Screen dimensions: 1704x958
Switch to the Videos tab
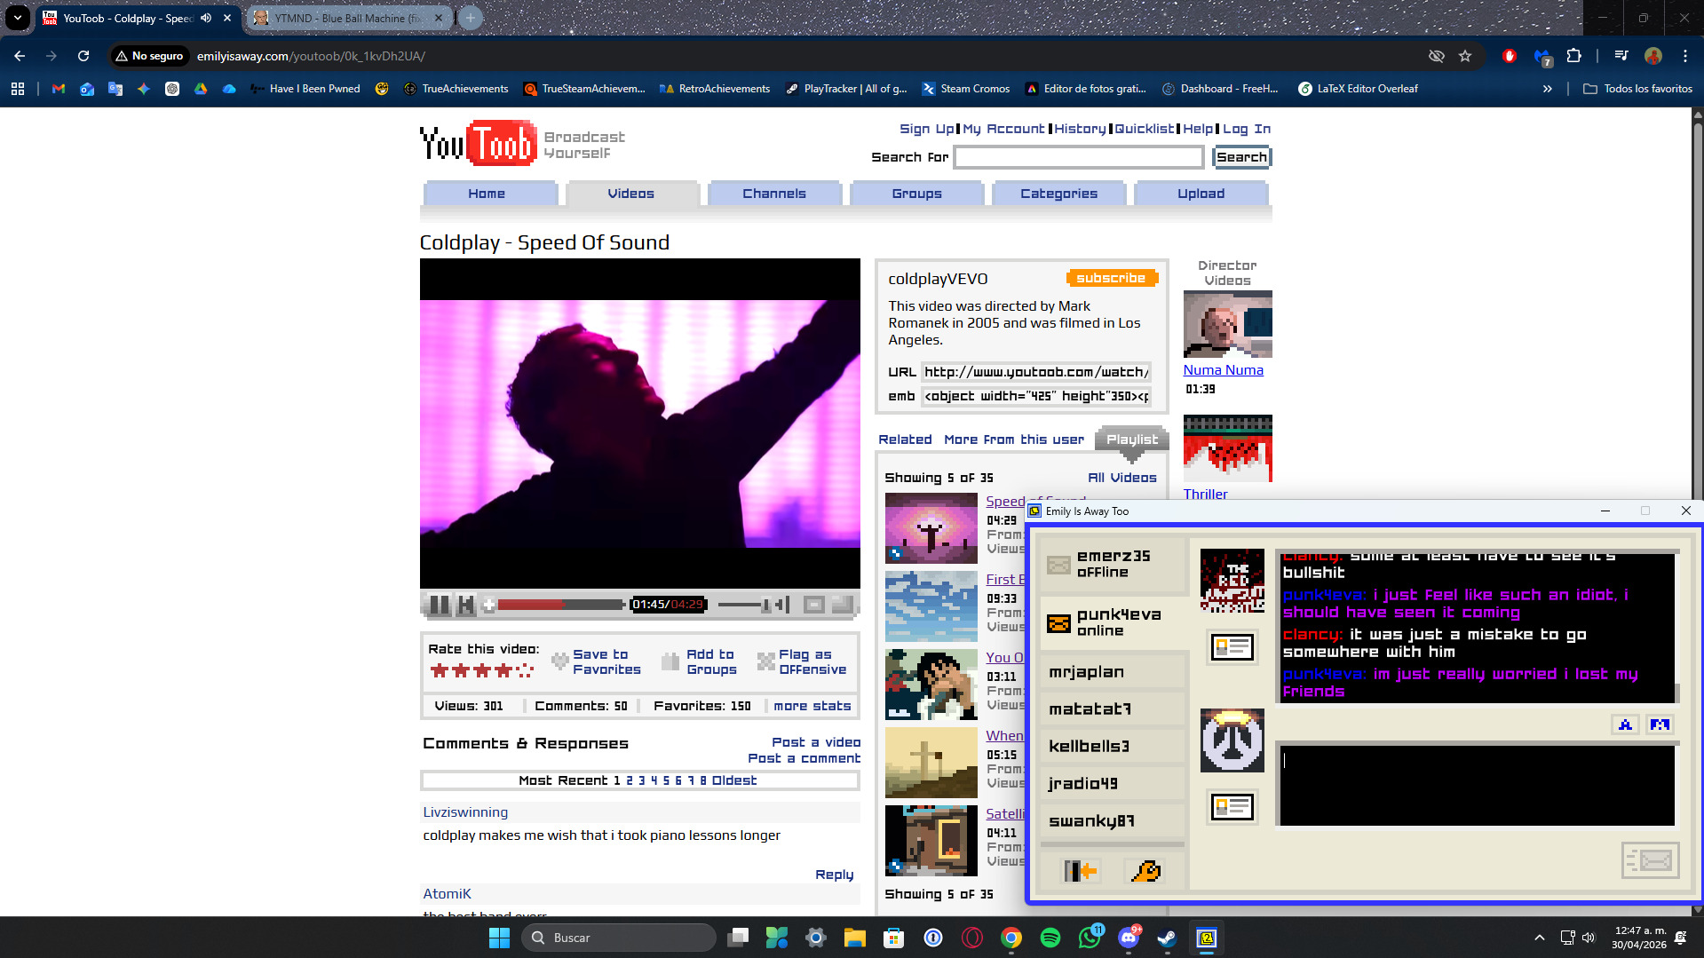point(631,194)
